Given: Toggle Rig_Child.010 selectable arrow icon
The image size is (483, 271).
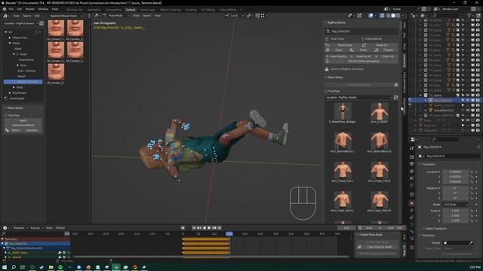Looking at the screenshot, I should tap(463, 100).
